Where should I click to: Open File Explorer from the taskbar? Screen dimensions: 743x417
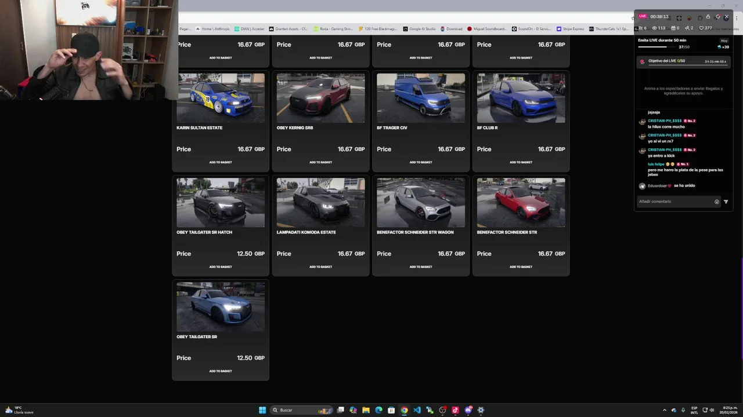tap(366, 410)
